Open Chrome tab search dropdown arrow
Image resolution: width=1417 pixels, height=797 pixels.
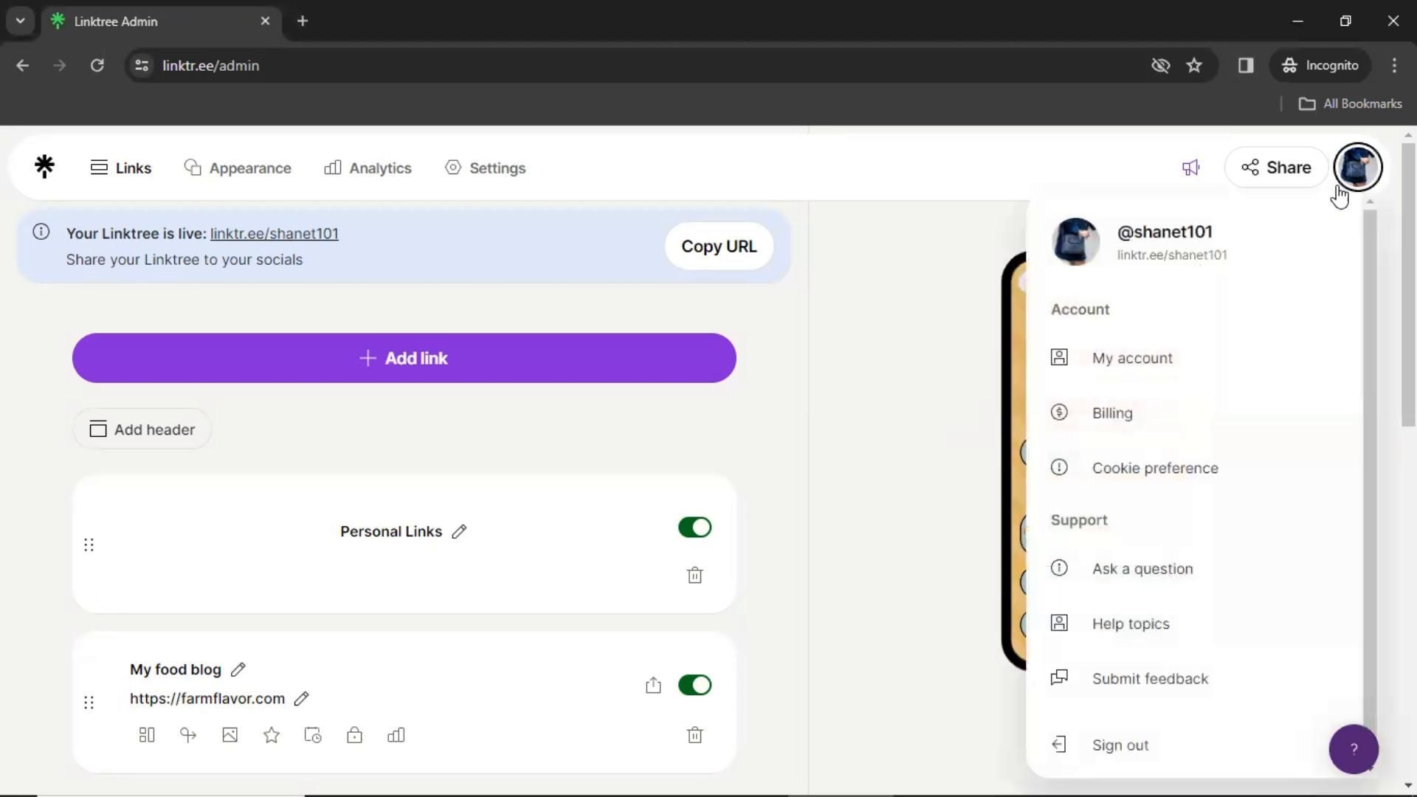[x=20, y=21]
